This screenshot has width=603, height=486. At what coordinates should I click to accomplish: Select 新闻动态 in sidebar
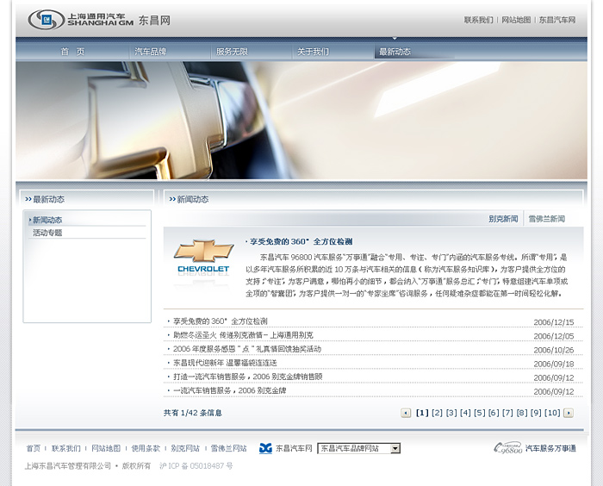(47, 220)
